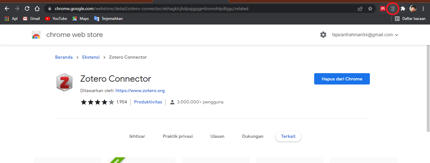Reload the current page
Image resolution: width=430 pixels, height=163 pixels.
point(27,9)
